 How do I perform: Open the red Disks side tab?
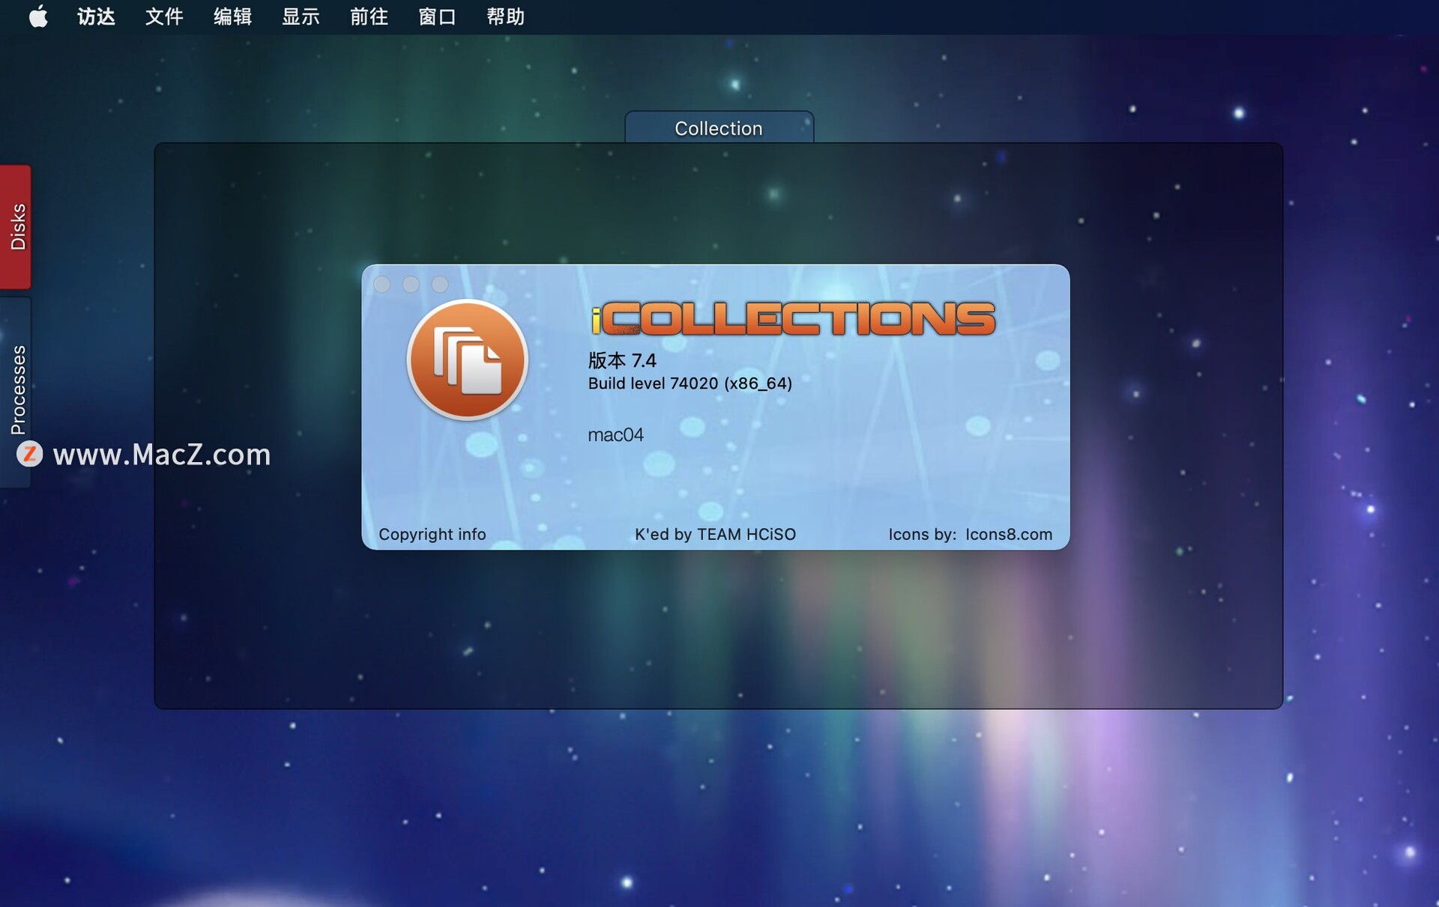click(16, 226)
